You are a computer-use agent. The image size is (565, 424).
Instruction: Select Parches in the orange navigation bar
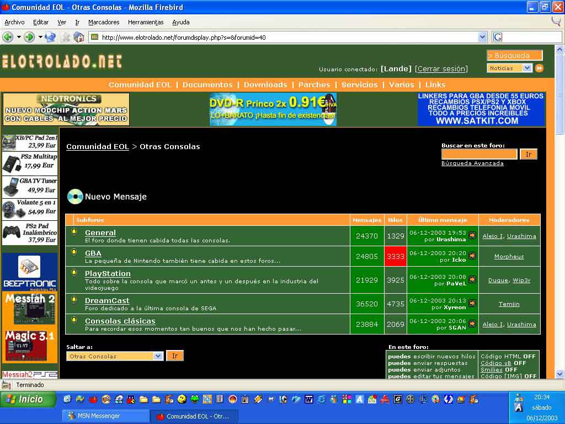314,84
